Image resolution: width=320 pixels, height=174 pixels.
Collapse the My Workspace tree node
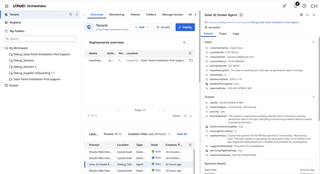click(x=2, y=48)
